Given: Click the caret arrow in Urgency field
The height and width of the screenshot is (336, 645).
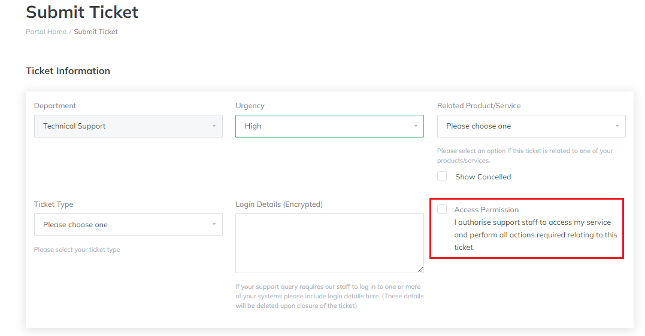Looking at the screenshot, I should coord(416,126).
